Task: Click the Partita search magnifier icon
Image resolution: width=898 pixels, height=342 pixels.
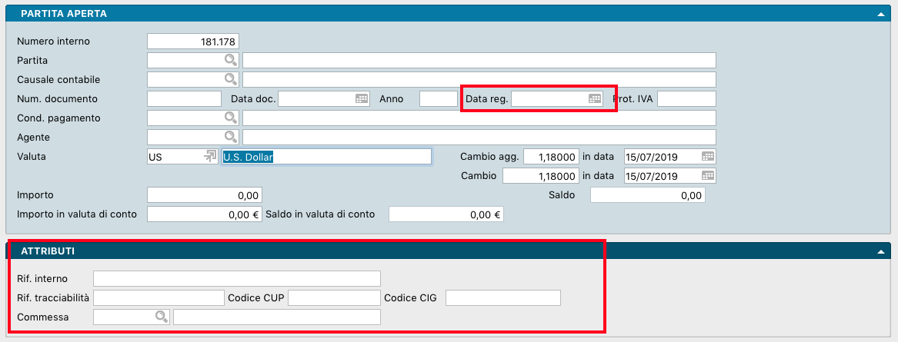Action: click(x=230, y=60)
